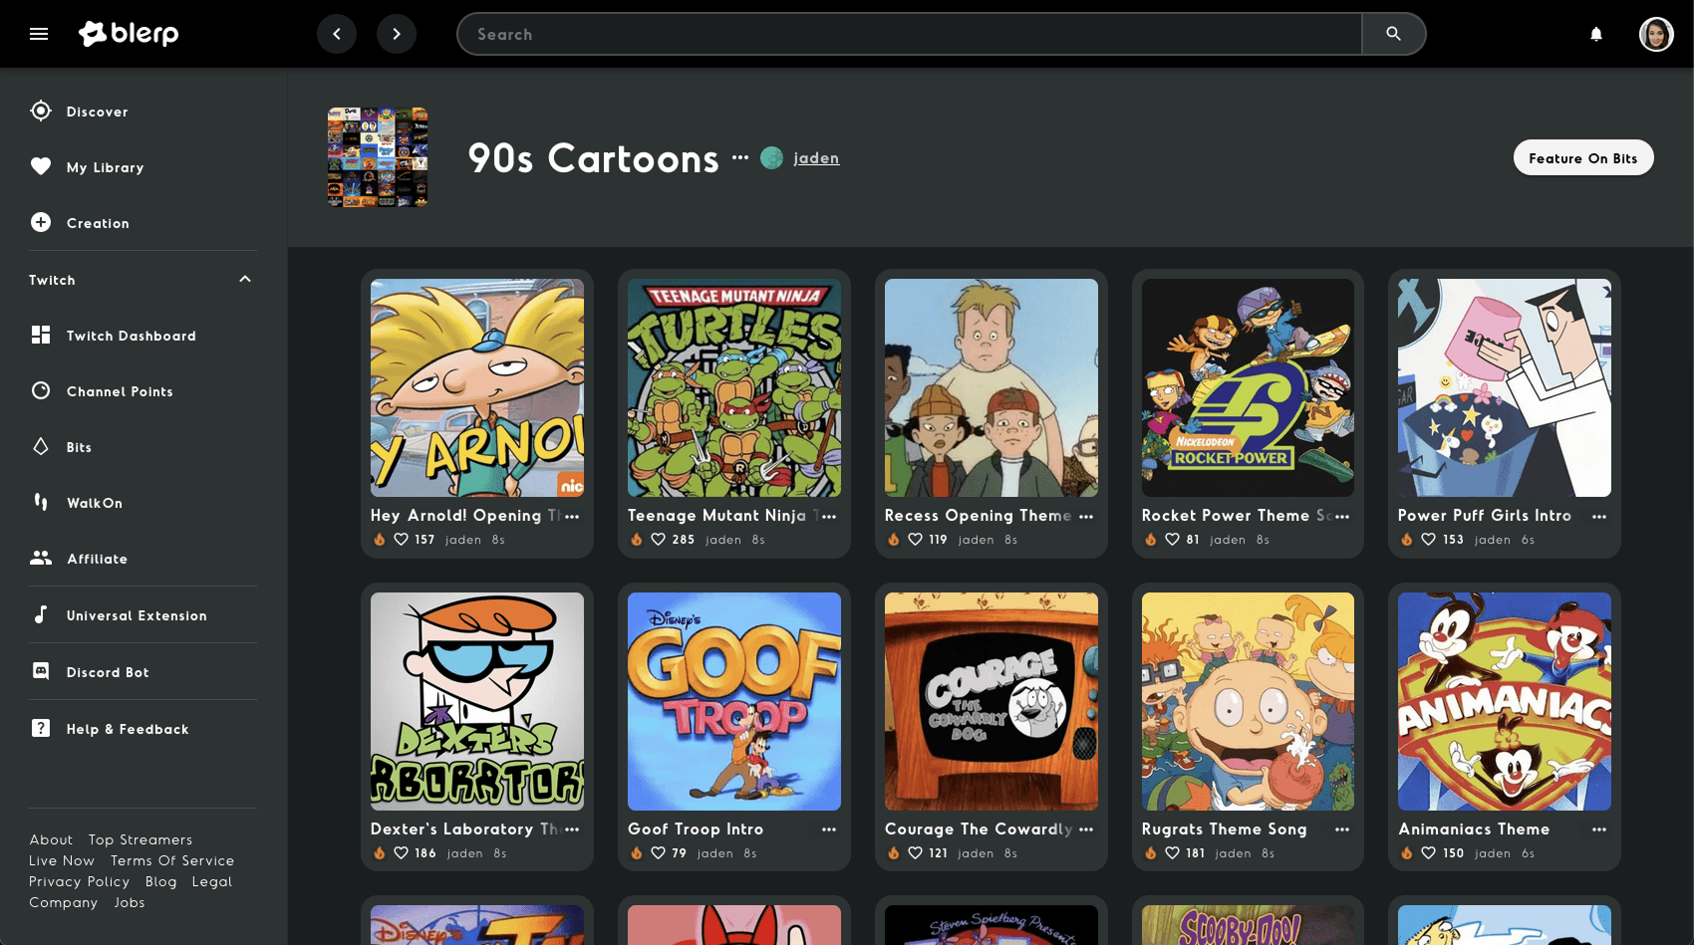The image size is (1694, 945).
Task: Click the fire icon on Recess Opening Theme
Action: pos(893,539)
